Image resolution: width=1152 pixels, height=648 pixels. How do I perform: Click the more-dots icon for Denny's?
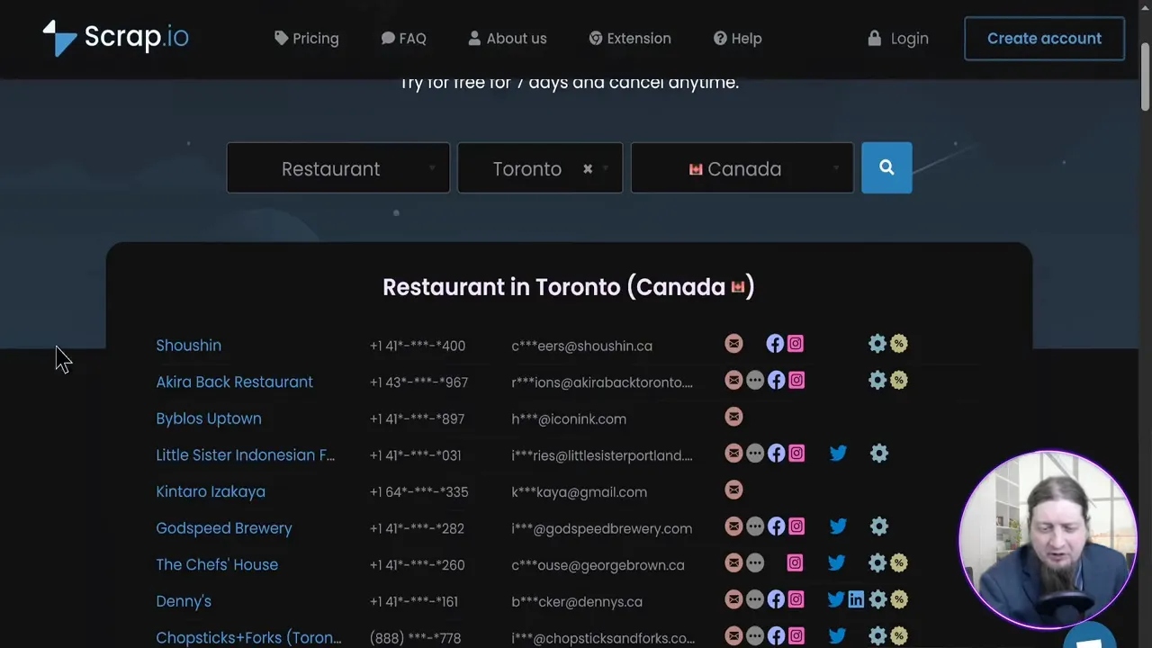(755, 599)
